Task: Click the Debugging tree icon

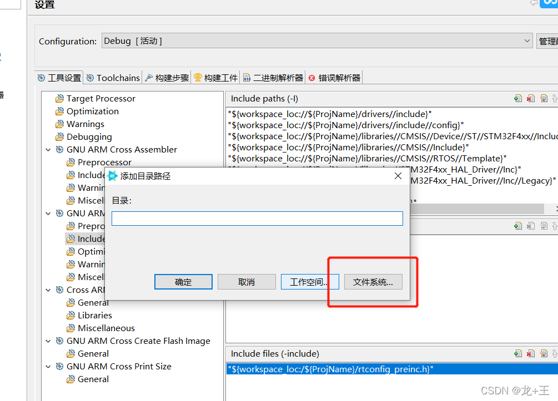Action: tap(60, 137)
